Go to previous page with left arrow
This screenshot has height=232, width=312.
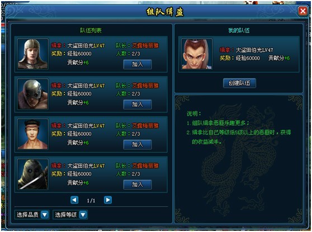(74, 200)
